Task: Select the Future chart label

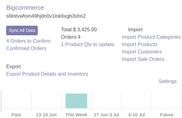Action: pos(166,115)
